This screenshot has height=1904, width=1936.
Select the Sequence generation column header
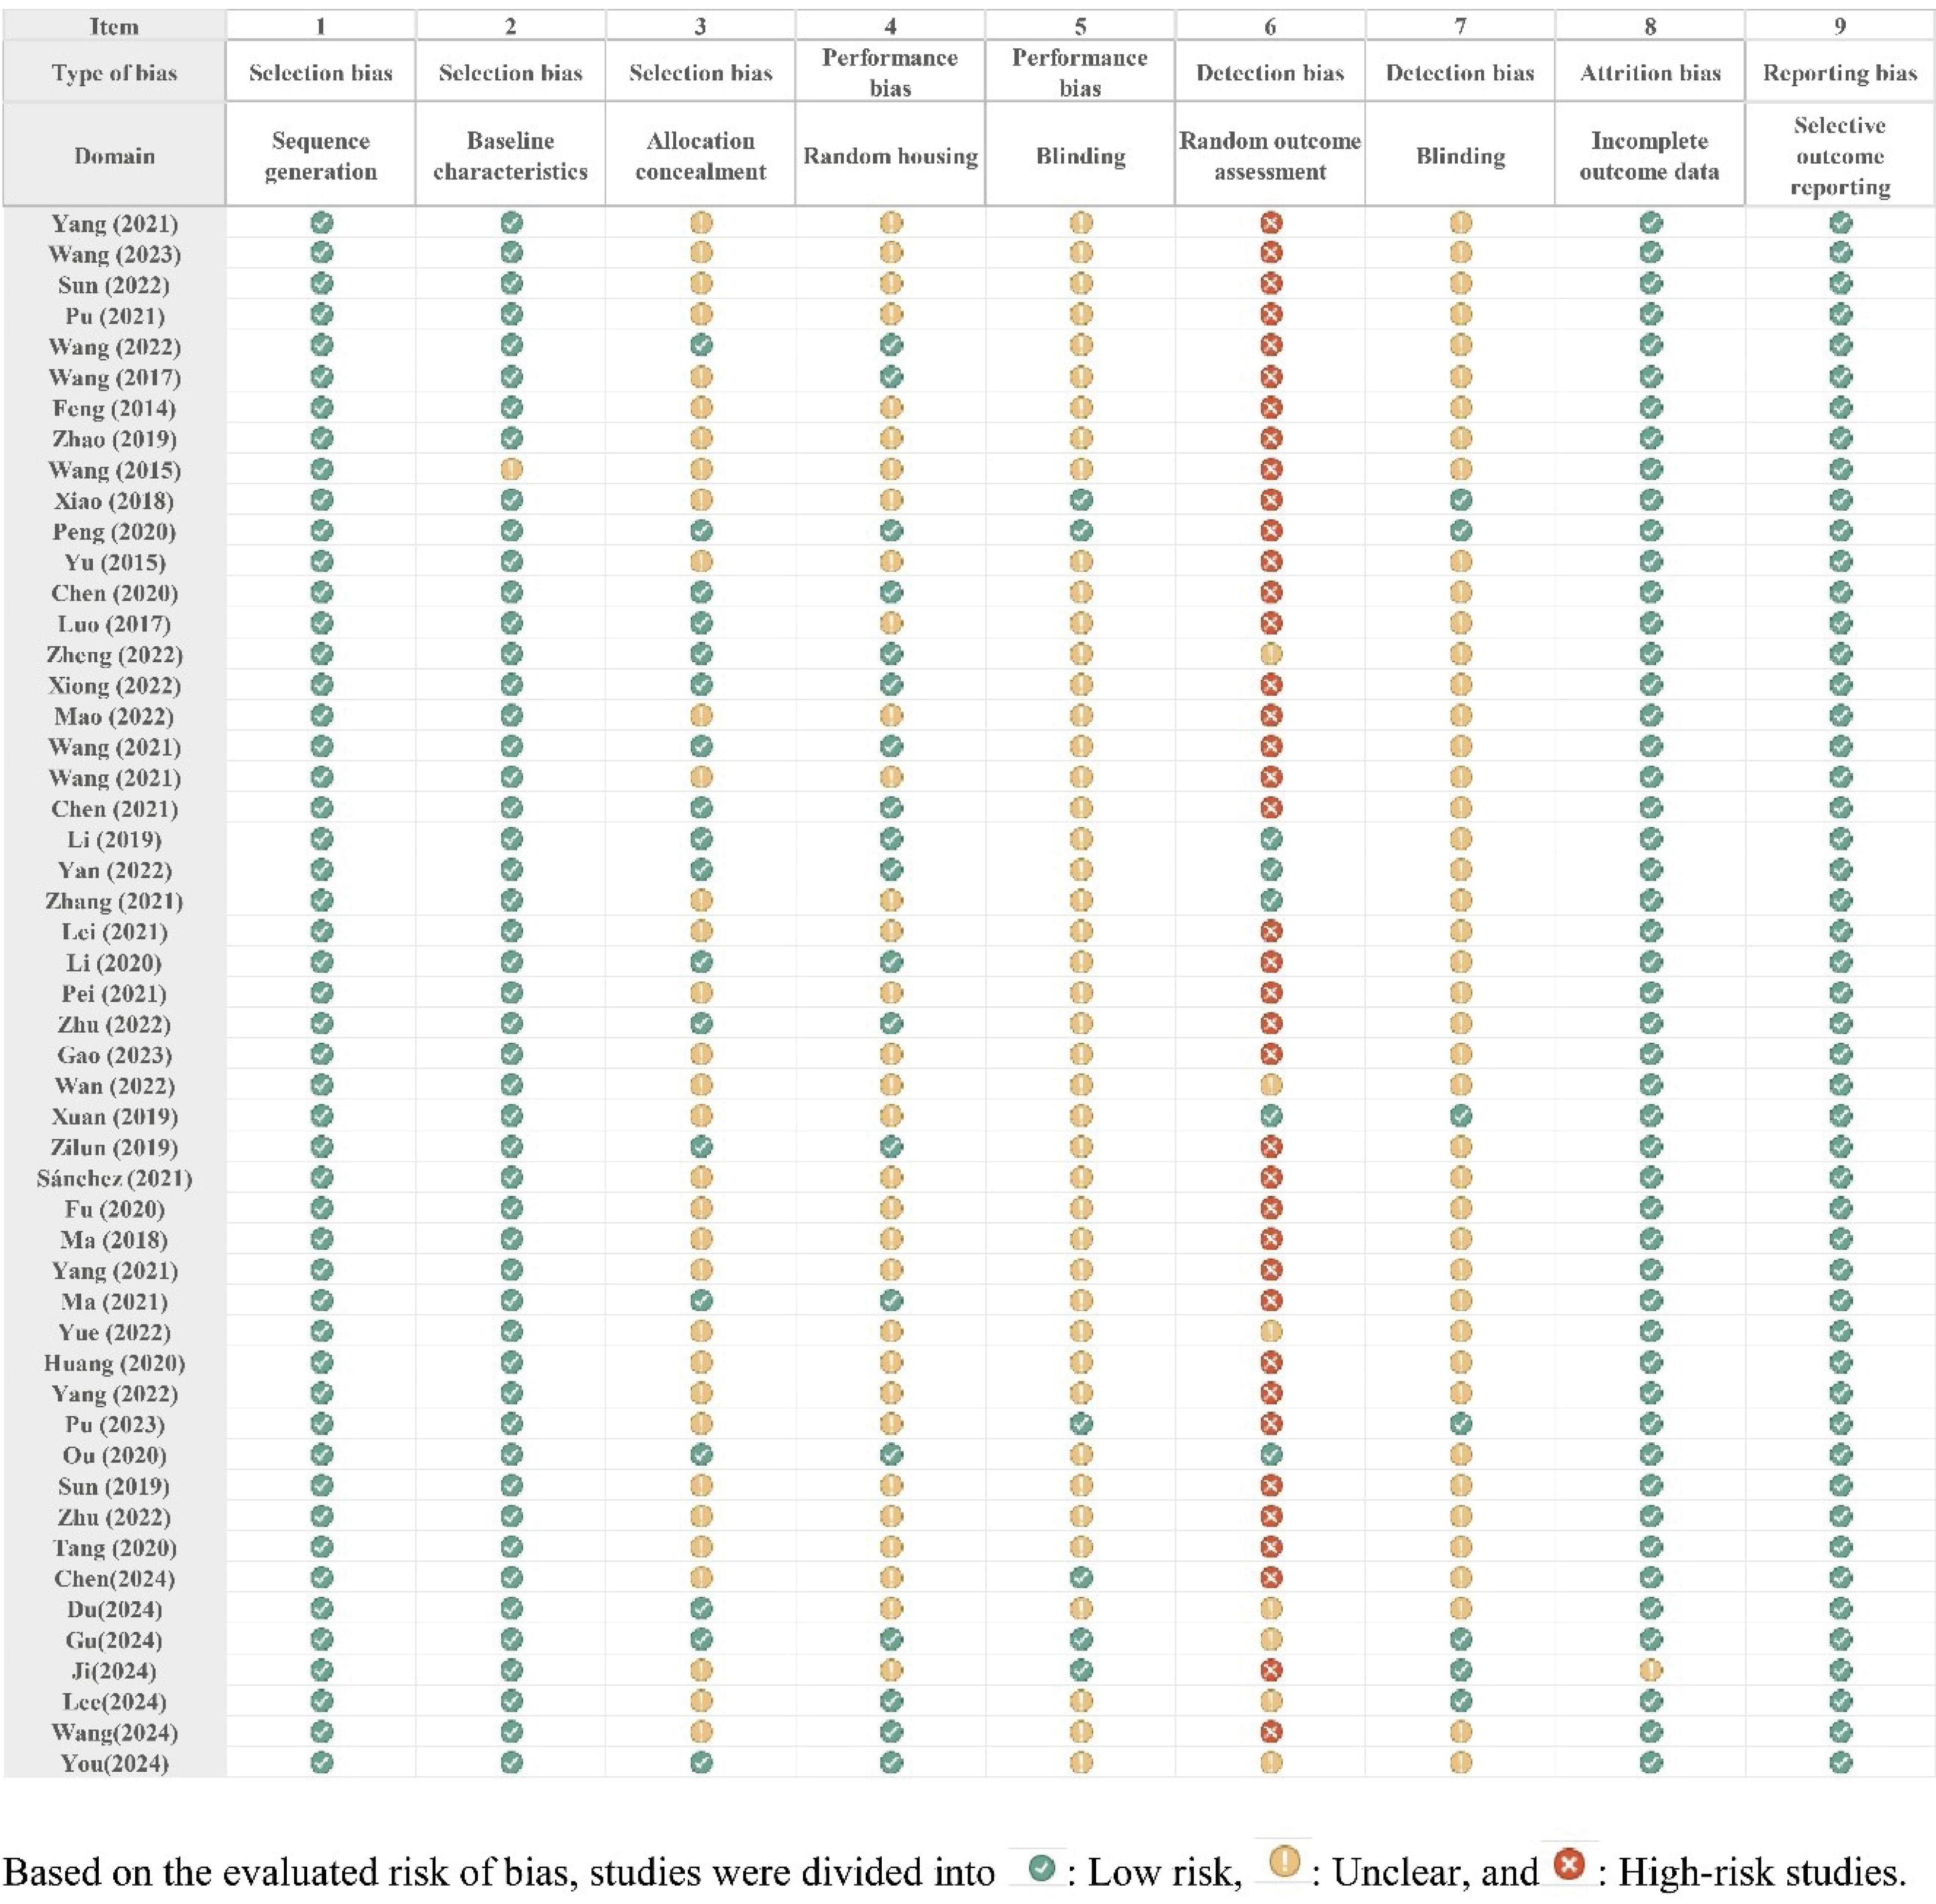pyautogui.click(x=320, y=156)
